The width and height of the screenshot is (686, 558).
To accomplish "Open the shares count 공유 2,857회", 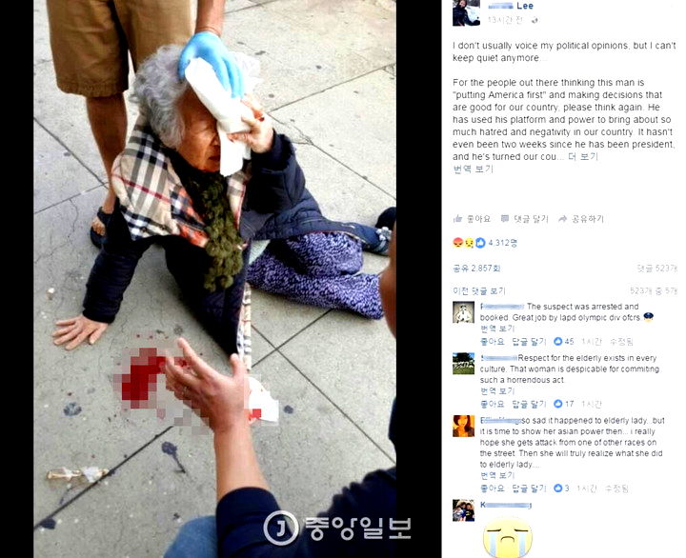I will (476, 269).
